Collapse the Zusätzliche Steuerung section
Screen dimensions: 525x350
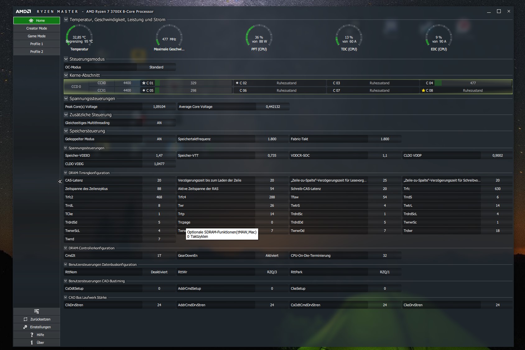click(x=66, y=115)
